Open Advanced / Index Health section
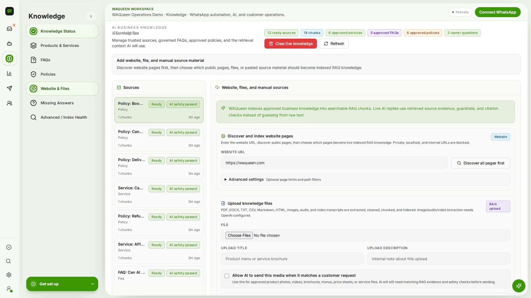Screen dimensions: 531x298 pyautogui.click(x=62, y=117)
